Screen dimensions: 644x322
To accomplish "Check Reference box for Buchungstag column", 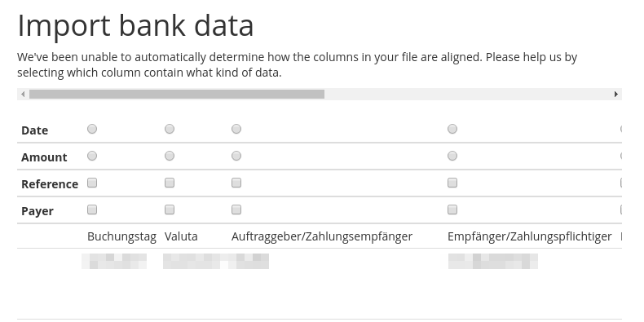I will (92, 183).
